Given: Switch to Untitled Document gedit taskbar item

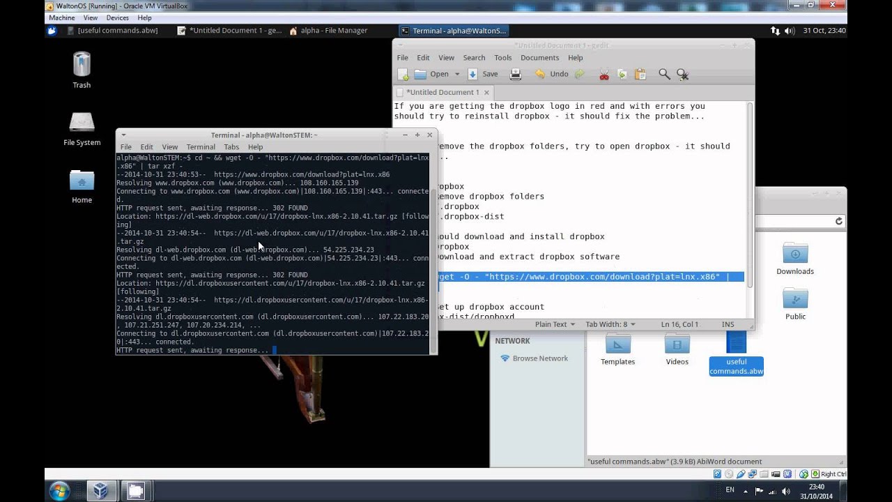Looking at the screenshot, I should click(229, 31).
